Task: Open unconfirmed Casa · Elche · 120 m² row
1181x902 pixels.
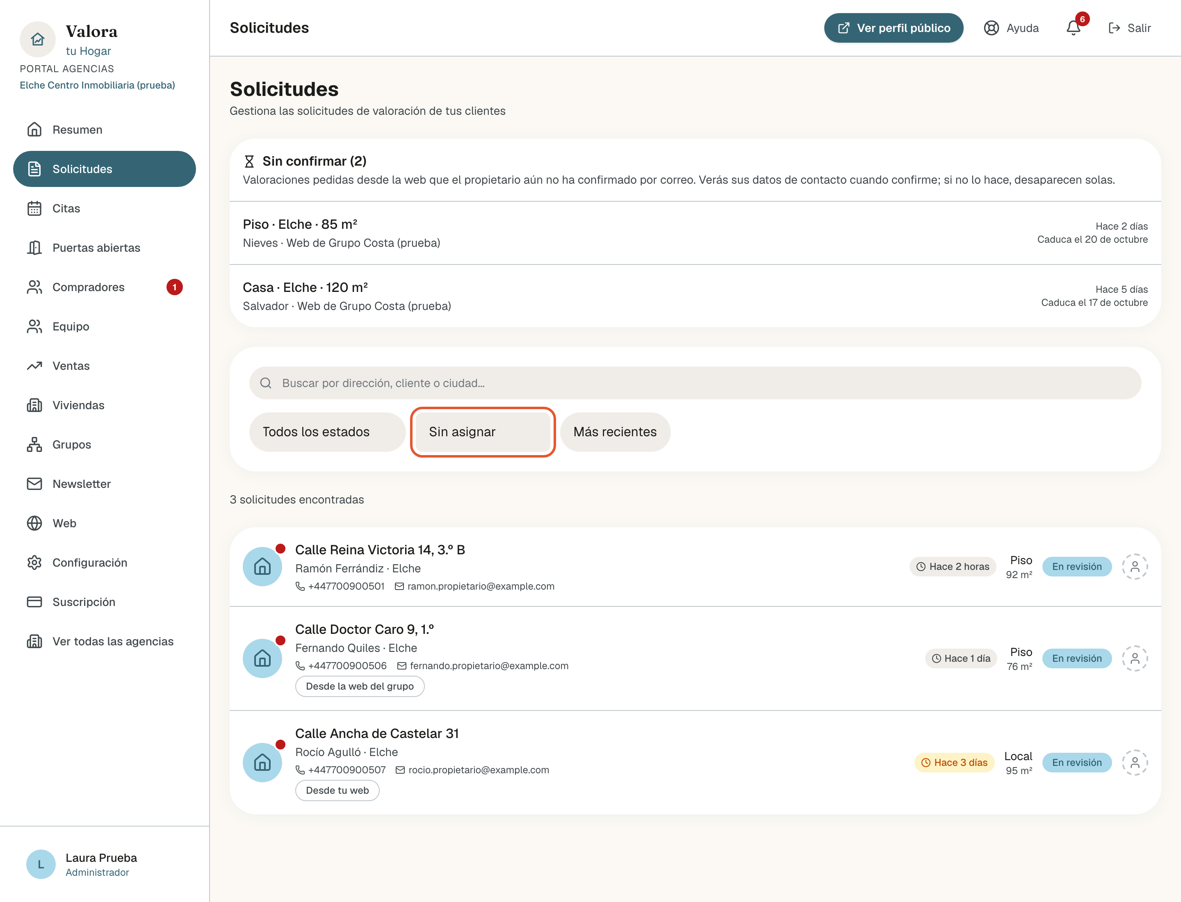Action: 695,296
